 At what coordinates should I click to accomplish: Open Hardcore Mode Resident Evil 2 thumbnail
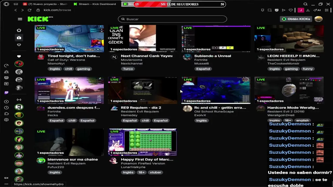(x=289, y=90)
